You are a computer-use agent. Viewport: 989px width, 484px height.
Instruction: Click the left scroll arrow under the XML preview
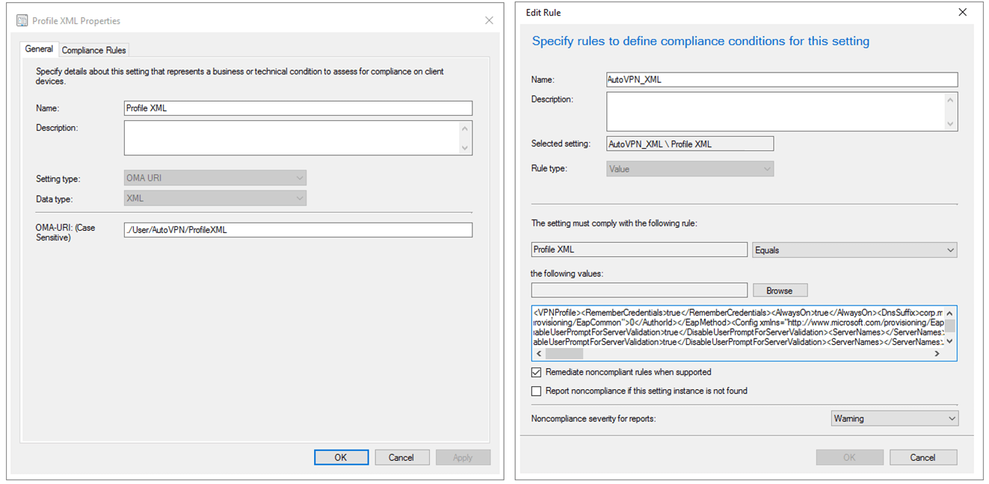[537, 353]
